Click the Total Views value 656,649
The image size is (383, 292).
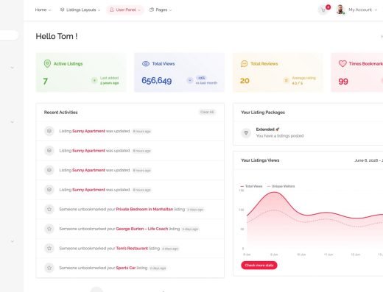[157, 81]
